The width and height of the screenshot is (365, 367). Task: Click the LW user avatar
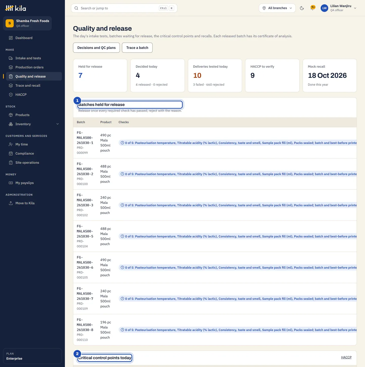coord(324,8)
